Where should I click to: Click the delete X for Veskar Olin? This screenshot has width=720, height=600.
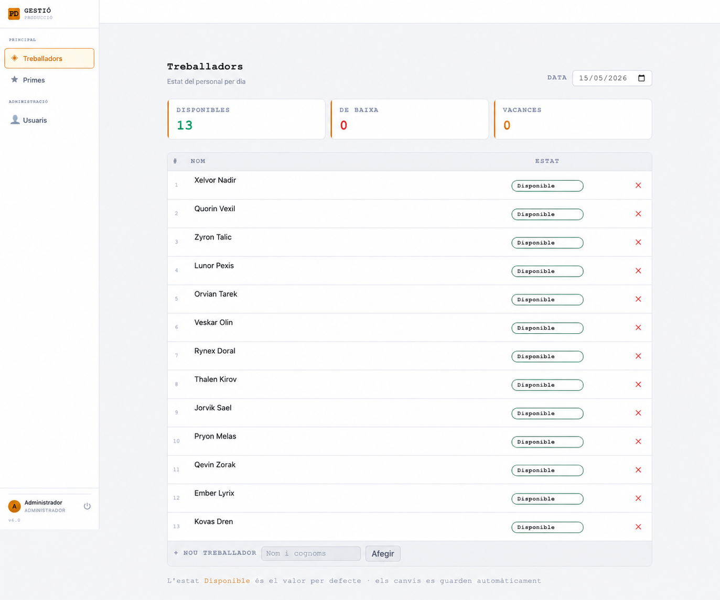click(x=638, y=328)
